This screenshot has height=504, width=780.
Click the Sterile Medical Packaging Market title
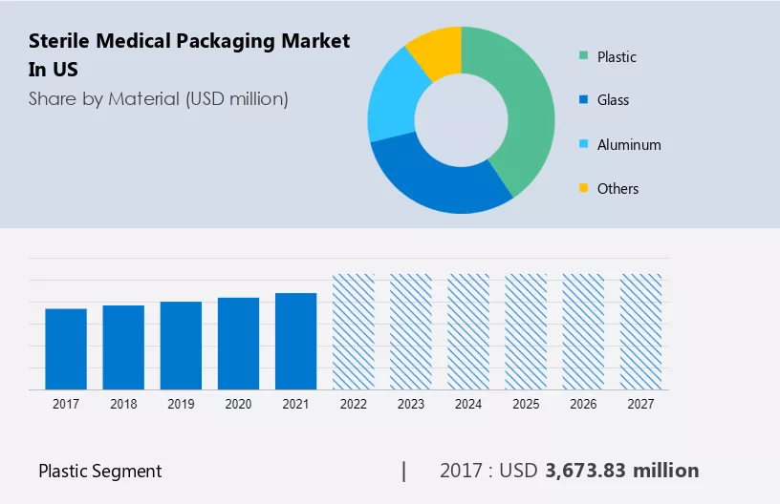[x=189, y=54]
